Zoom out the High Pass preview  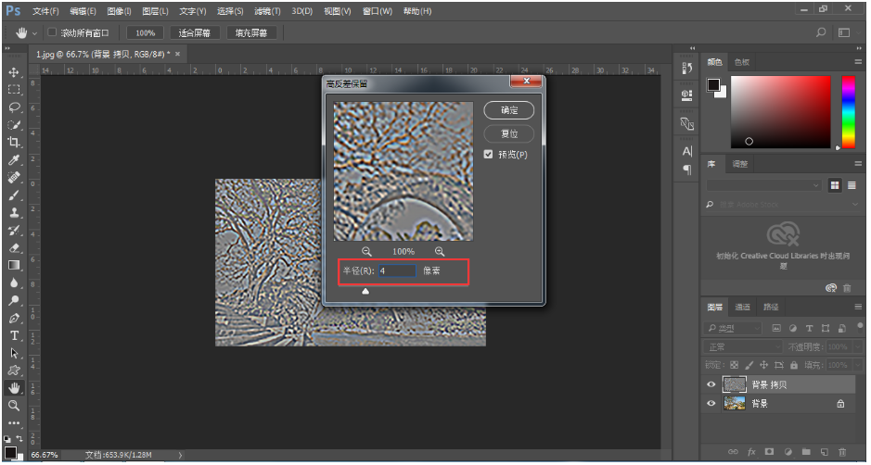coord(366,252)
